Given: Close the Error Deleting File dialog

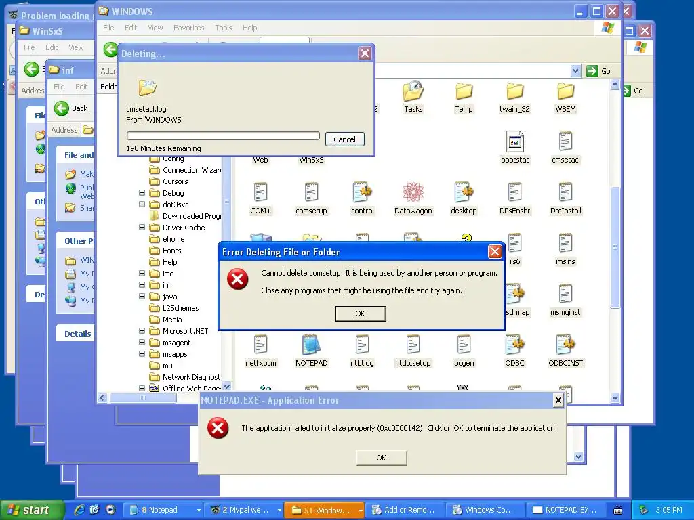Looking at the screenshot, I should 494,252.
